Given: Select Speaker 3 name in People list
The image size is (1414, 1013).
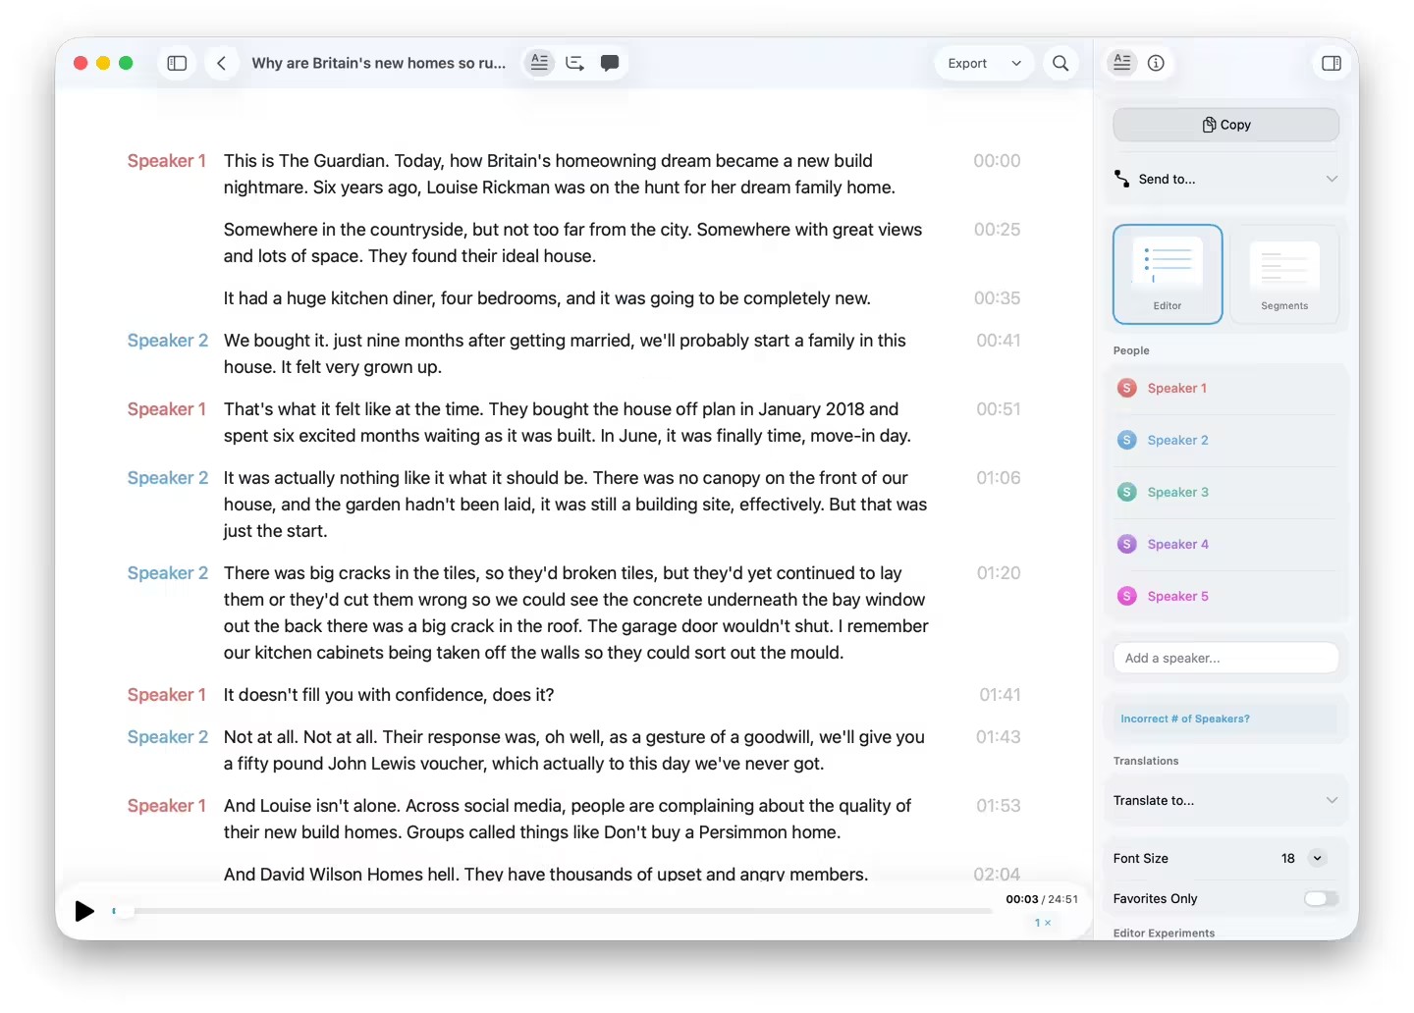Looking at the screenshot, I should click(1177, 492).
